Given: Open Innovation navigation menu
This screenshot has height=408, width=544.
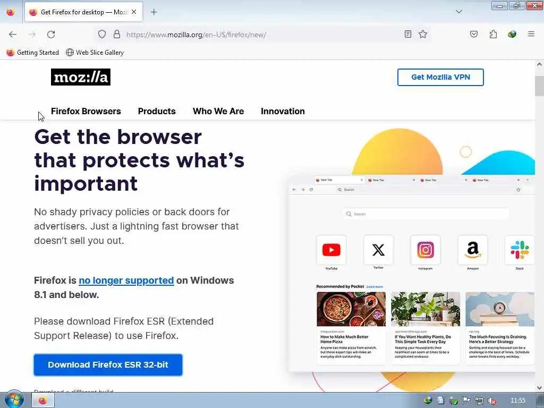Looking at the screenshot, I should (x=283, y=111).
